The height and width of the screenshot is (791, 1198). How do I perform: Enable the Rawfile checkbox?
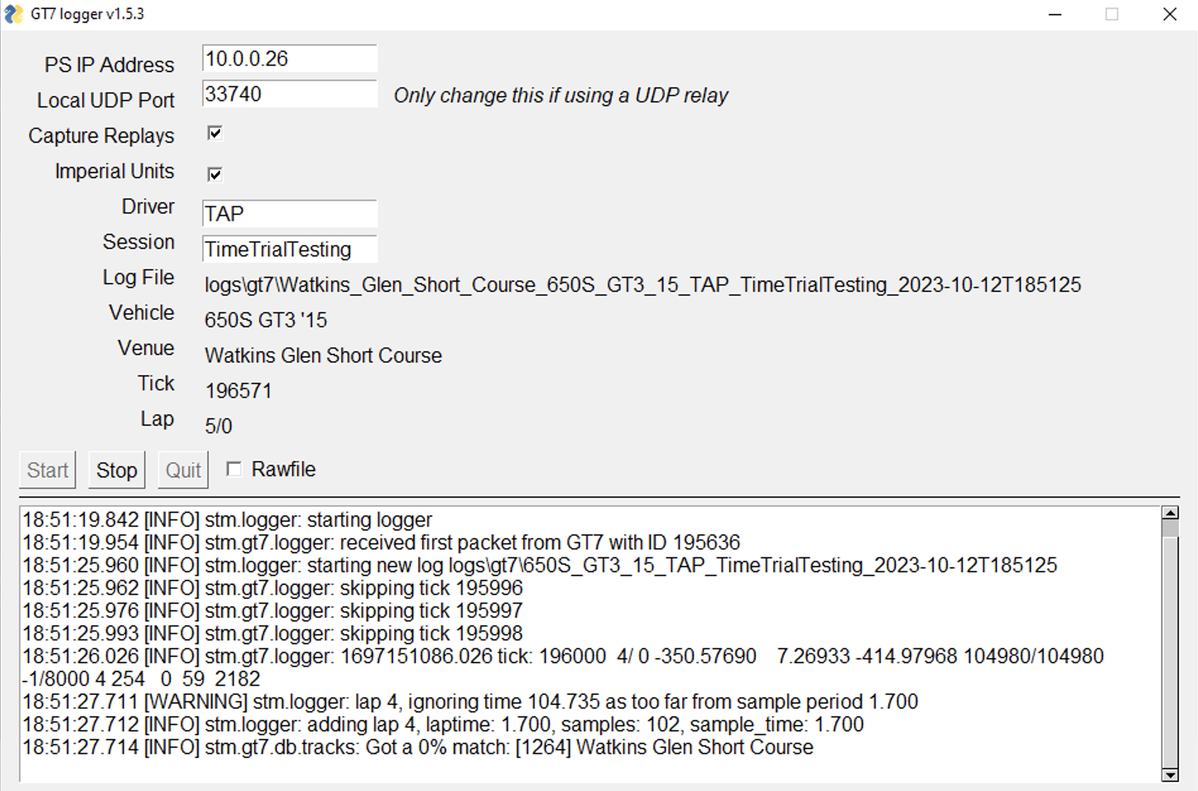click(x=234, y=469)
